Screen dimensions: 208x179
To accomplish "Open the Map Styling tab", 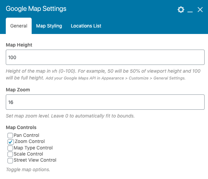I will coord(49,26).
